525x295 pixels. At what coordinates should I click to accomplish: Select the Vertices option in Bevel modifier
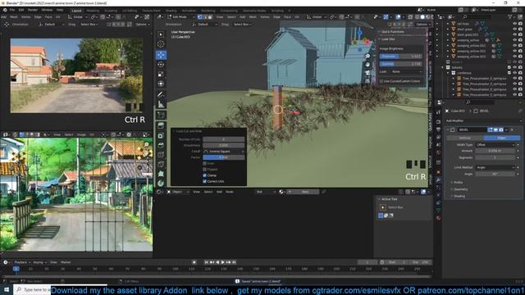coord(465,138)
